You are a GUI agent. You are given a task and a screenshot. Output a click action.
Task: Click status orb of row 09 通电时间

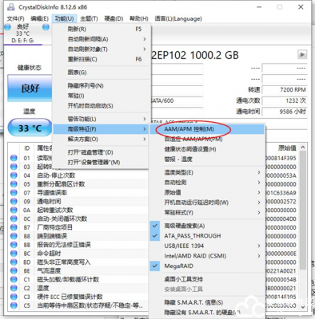click(14, 202)
